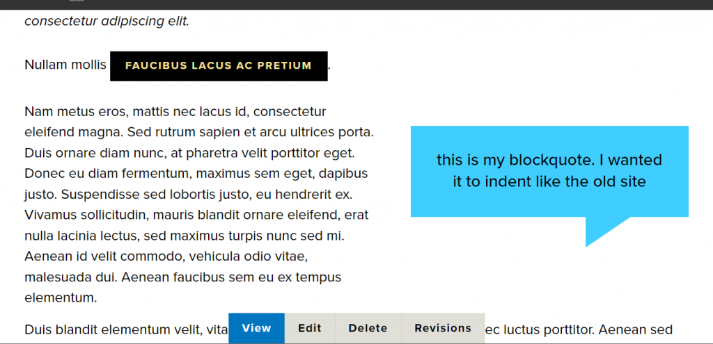
Task: Open the Edit tab
Action: 310,328
